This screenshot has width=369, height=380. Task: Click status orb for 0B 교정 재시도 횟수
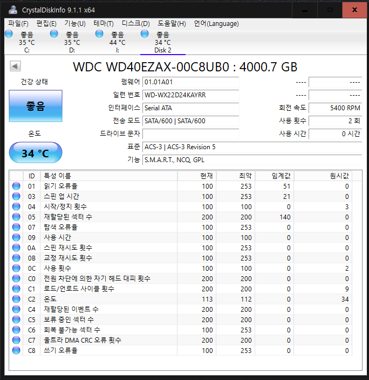pyautogui.click(x=16, y=258)
